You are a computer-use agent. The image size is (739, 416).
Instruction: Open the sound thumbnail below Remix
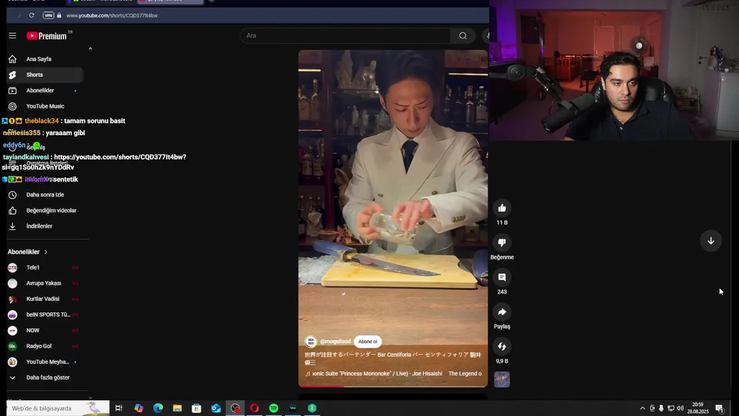click(x=502, y=380)
